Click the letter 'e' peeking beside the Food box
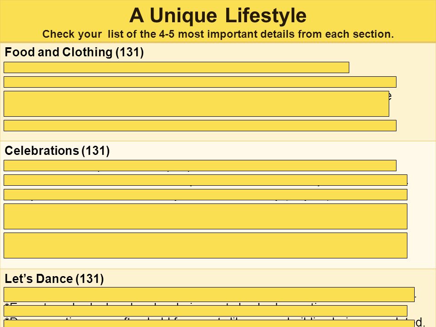The height and width of the screenshot is (327, 436). pyautogui.click(x=391, y=96)
